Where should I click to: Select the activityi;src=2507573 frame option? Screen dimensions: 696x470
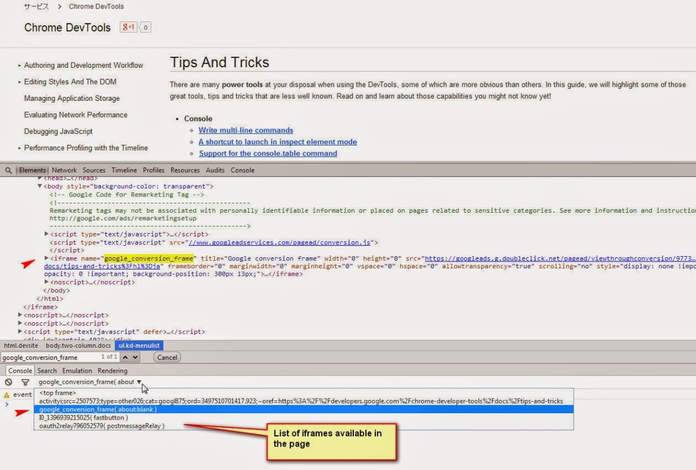tap(303, 401)
